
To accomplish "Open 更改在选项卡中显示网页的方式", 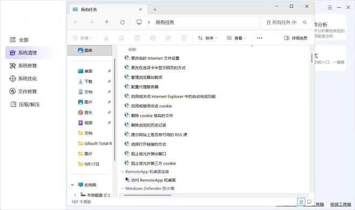I will pyautogui.click(x=155, y=67).
